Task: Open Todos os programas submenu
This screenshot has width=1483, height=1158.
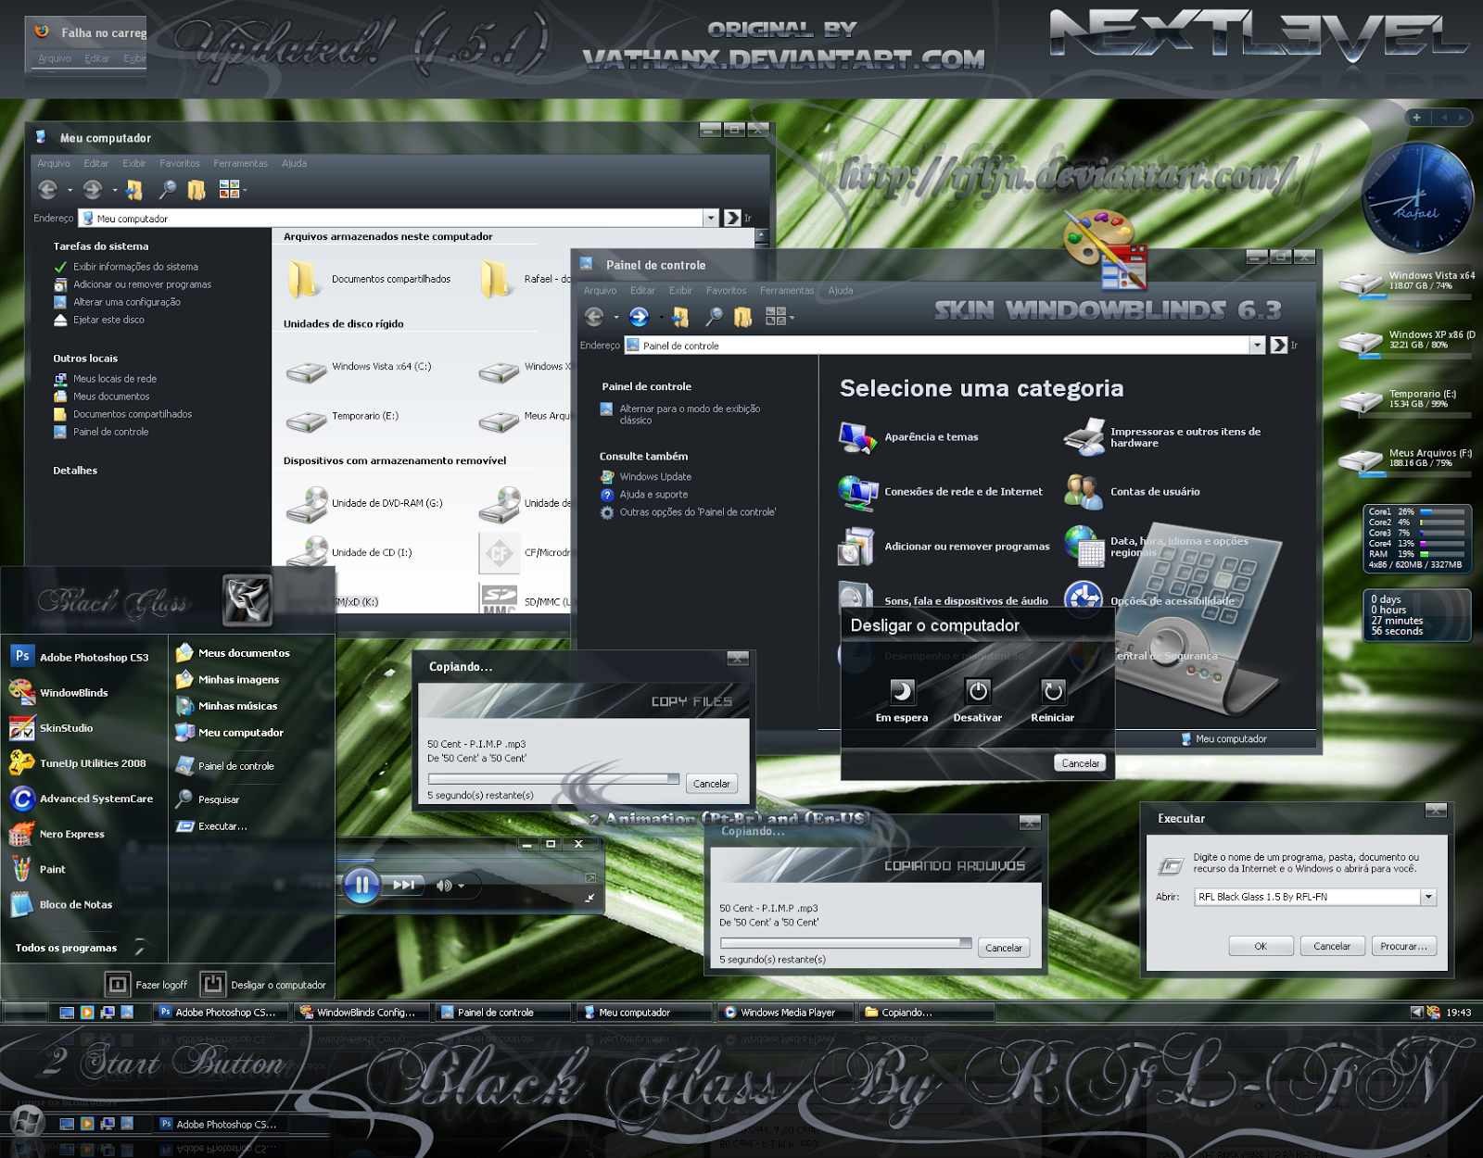Action: tap(80, 948)
